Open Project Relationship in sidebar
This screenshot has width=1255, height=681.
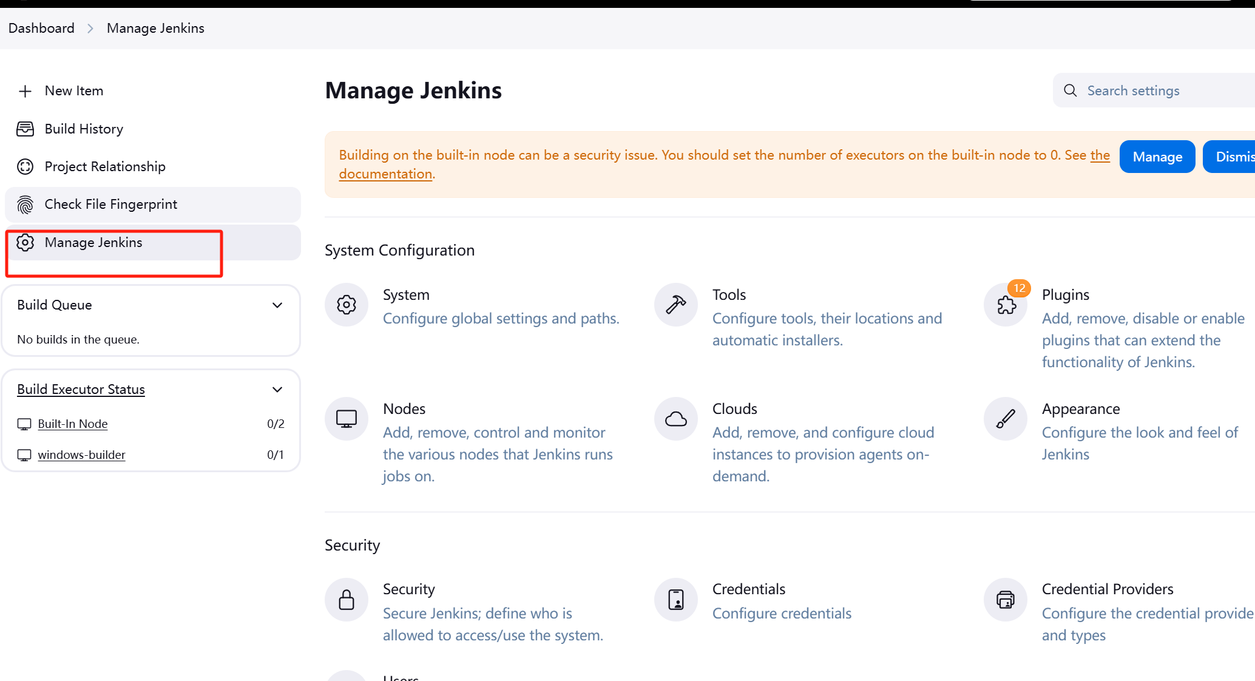153,166
